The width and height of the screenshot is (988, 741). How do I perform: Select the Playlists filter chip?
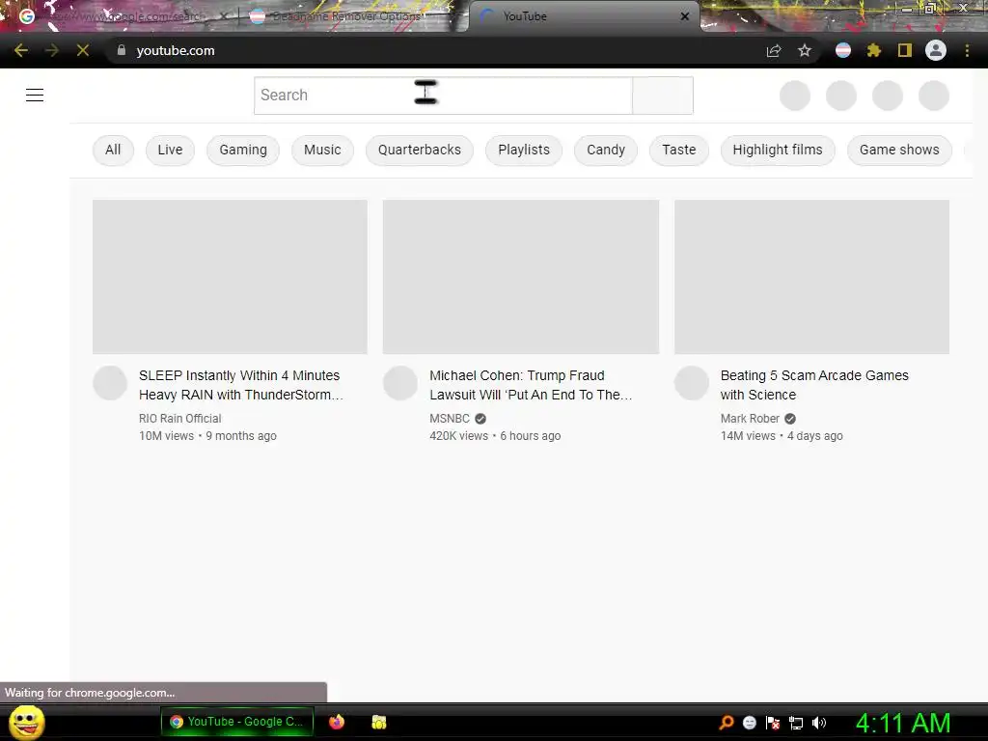524,150
